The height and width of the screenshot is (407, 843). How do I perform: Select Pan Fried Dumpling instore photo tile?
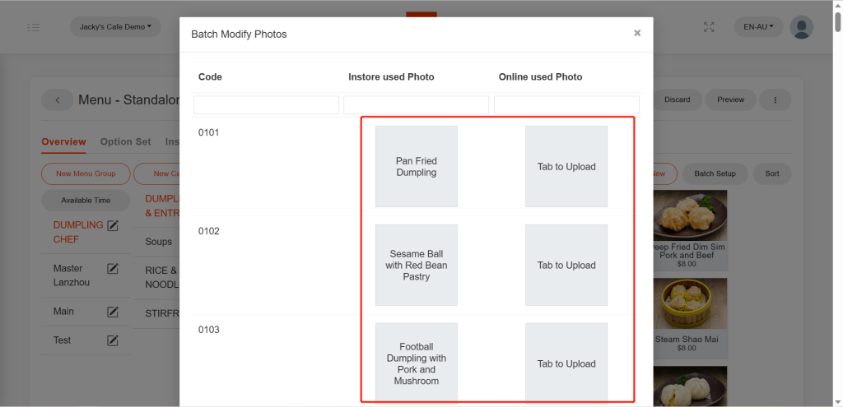click(x=417, y=167)
